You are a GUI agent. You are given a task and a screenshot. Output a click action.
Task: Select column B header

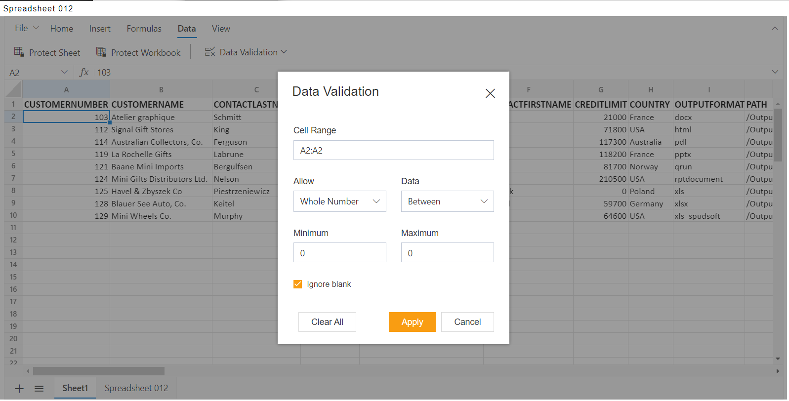[161, 89]
